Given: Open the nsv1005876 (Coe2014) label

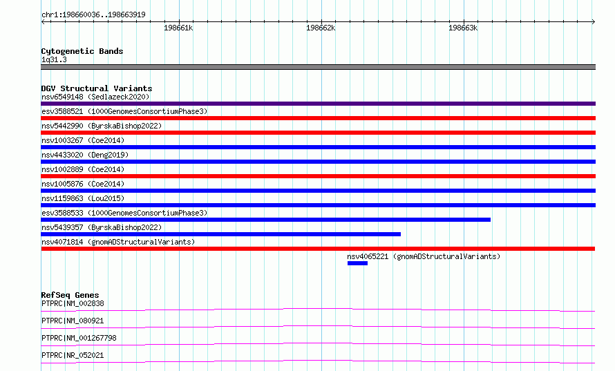Looking at the screenshot, I should coord(83,184).
